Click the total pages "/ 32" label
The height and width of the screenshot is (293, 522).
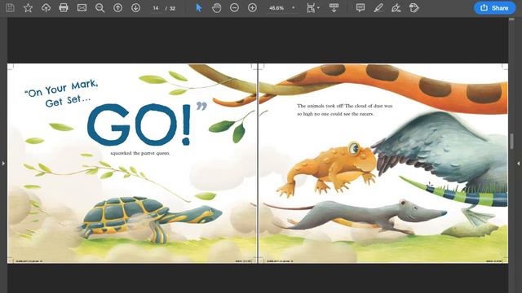tap(170, 8)
